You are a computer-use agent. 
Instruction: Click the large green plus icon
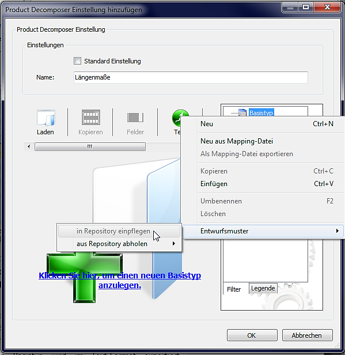point(85,278)
